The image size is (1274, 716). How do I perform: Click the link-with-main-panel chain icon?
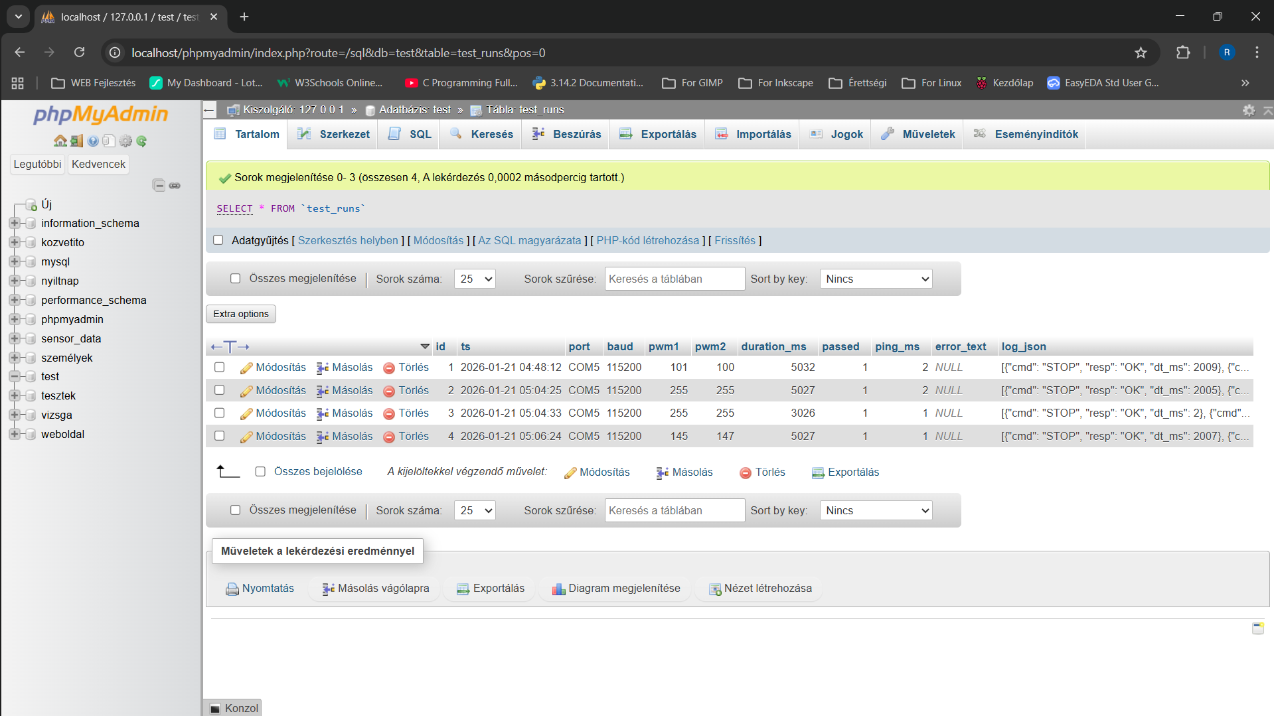pos(175,185)
